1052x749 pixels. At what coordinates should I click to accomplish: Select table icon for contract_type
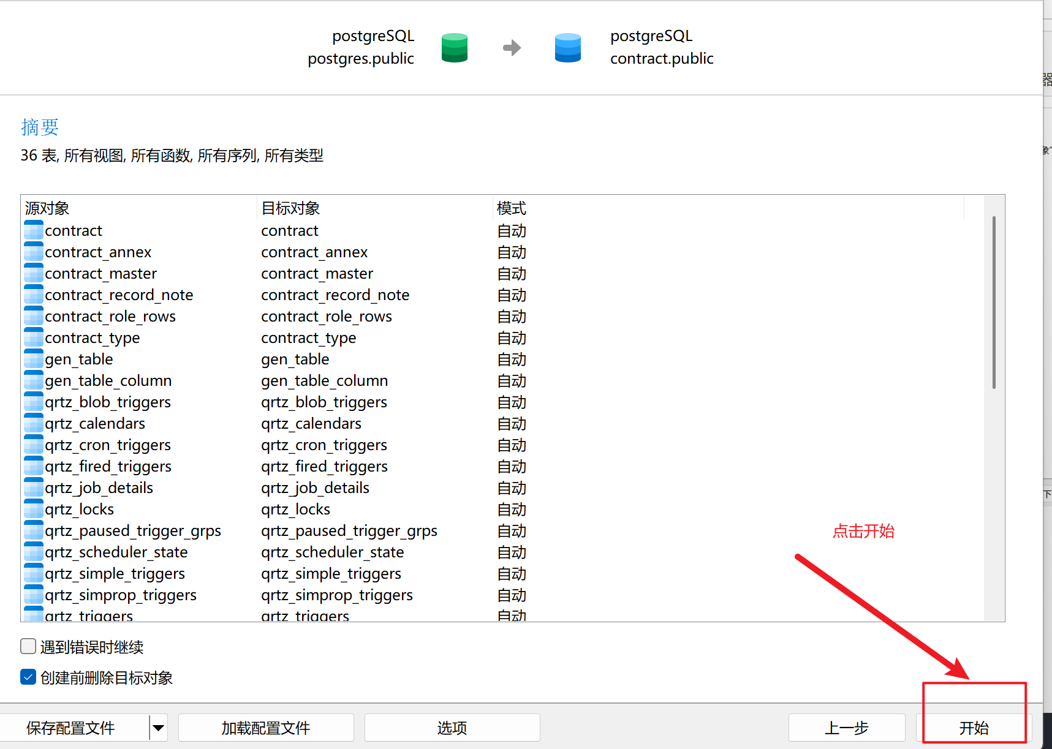(34, 338)
